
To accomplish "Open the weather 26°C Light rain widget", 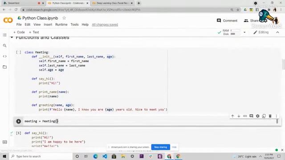I will point(245,156).
